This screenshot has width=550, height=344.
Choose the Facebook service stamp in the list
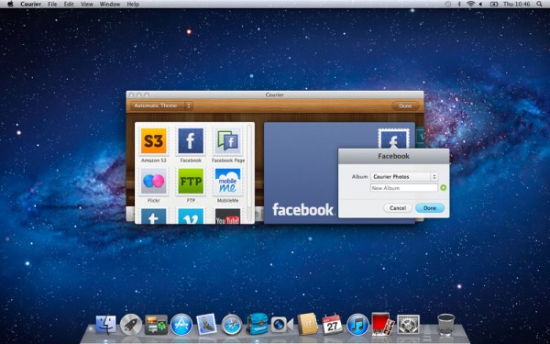click(x=191, y=141)
